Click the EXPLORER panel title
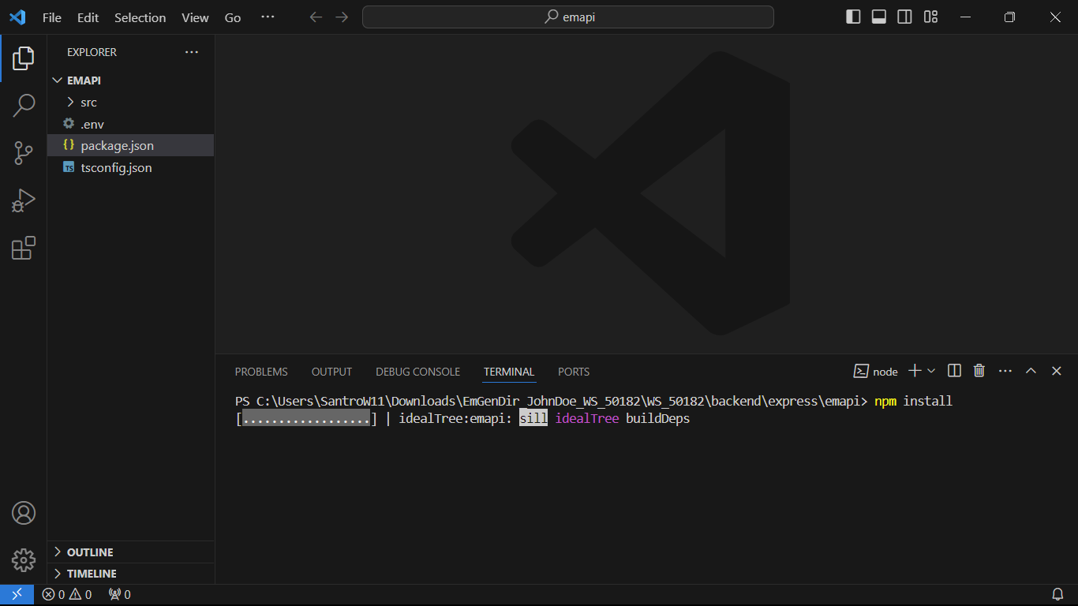The image size is (1078, 606). click(92, 52)
